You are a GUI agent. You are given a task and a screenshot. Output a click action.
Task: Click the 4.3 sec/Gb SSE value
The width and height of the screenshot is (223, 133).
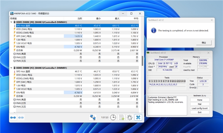pyautogui.click(x=167, y=70)
